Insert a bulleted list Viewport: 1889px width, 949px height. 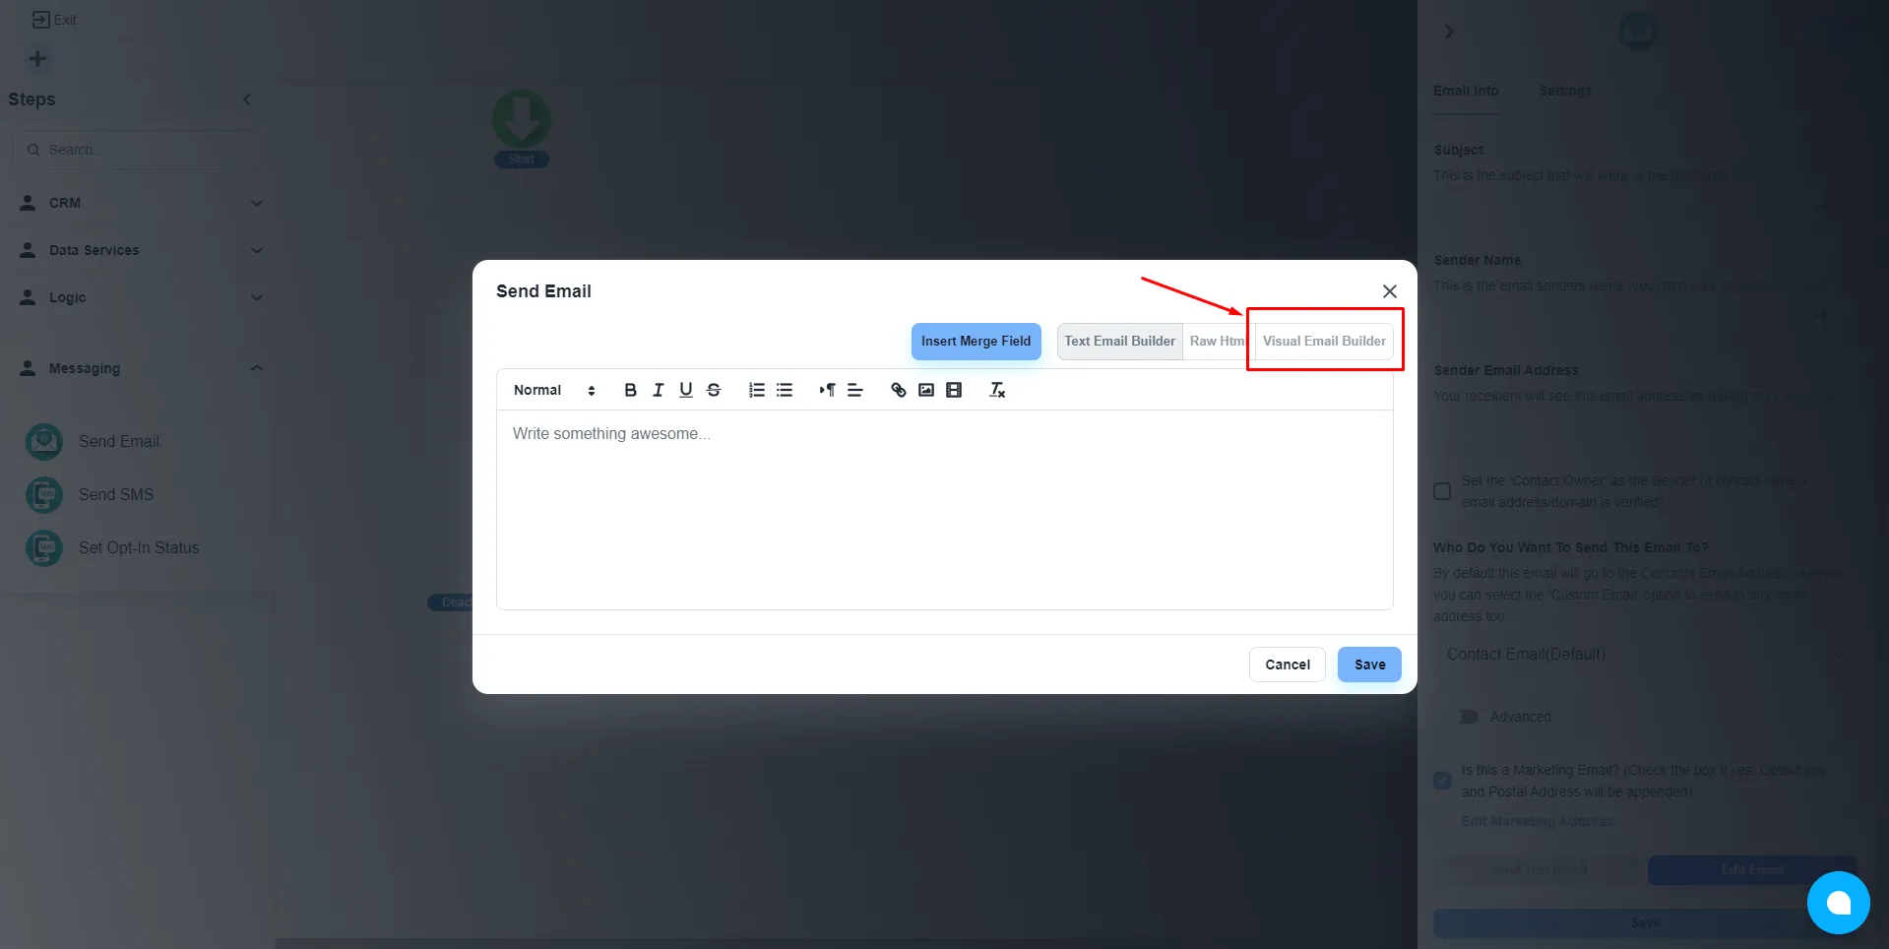(x=785, y=390)
